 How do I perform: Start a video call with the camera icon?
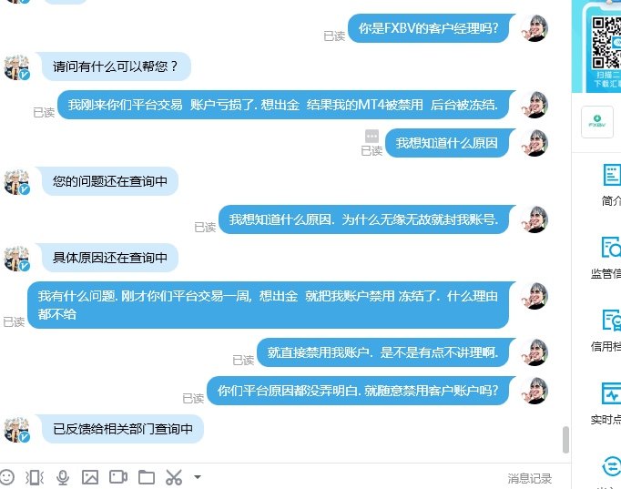(x=118, y=477)
